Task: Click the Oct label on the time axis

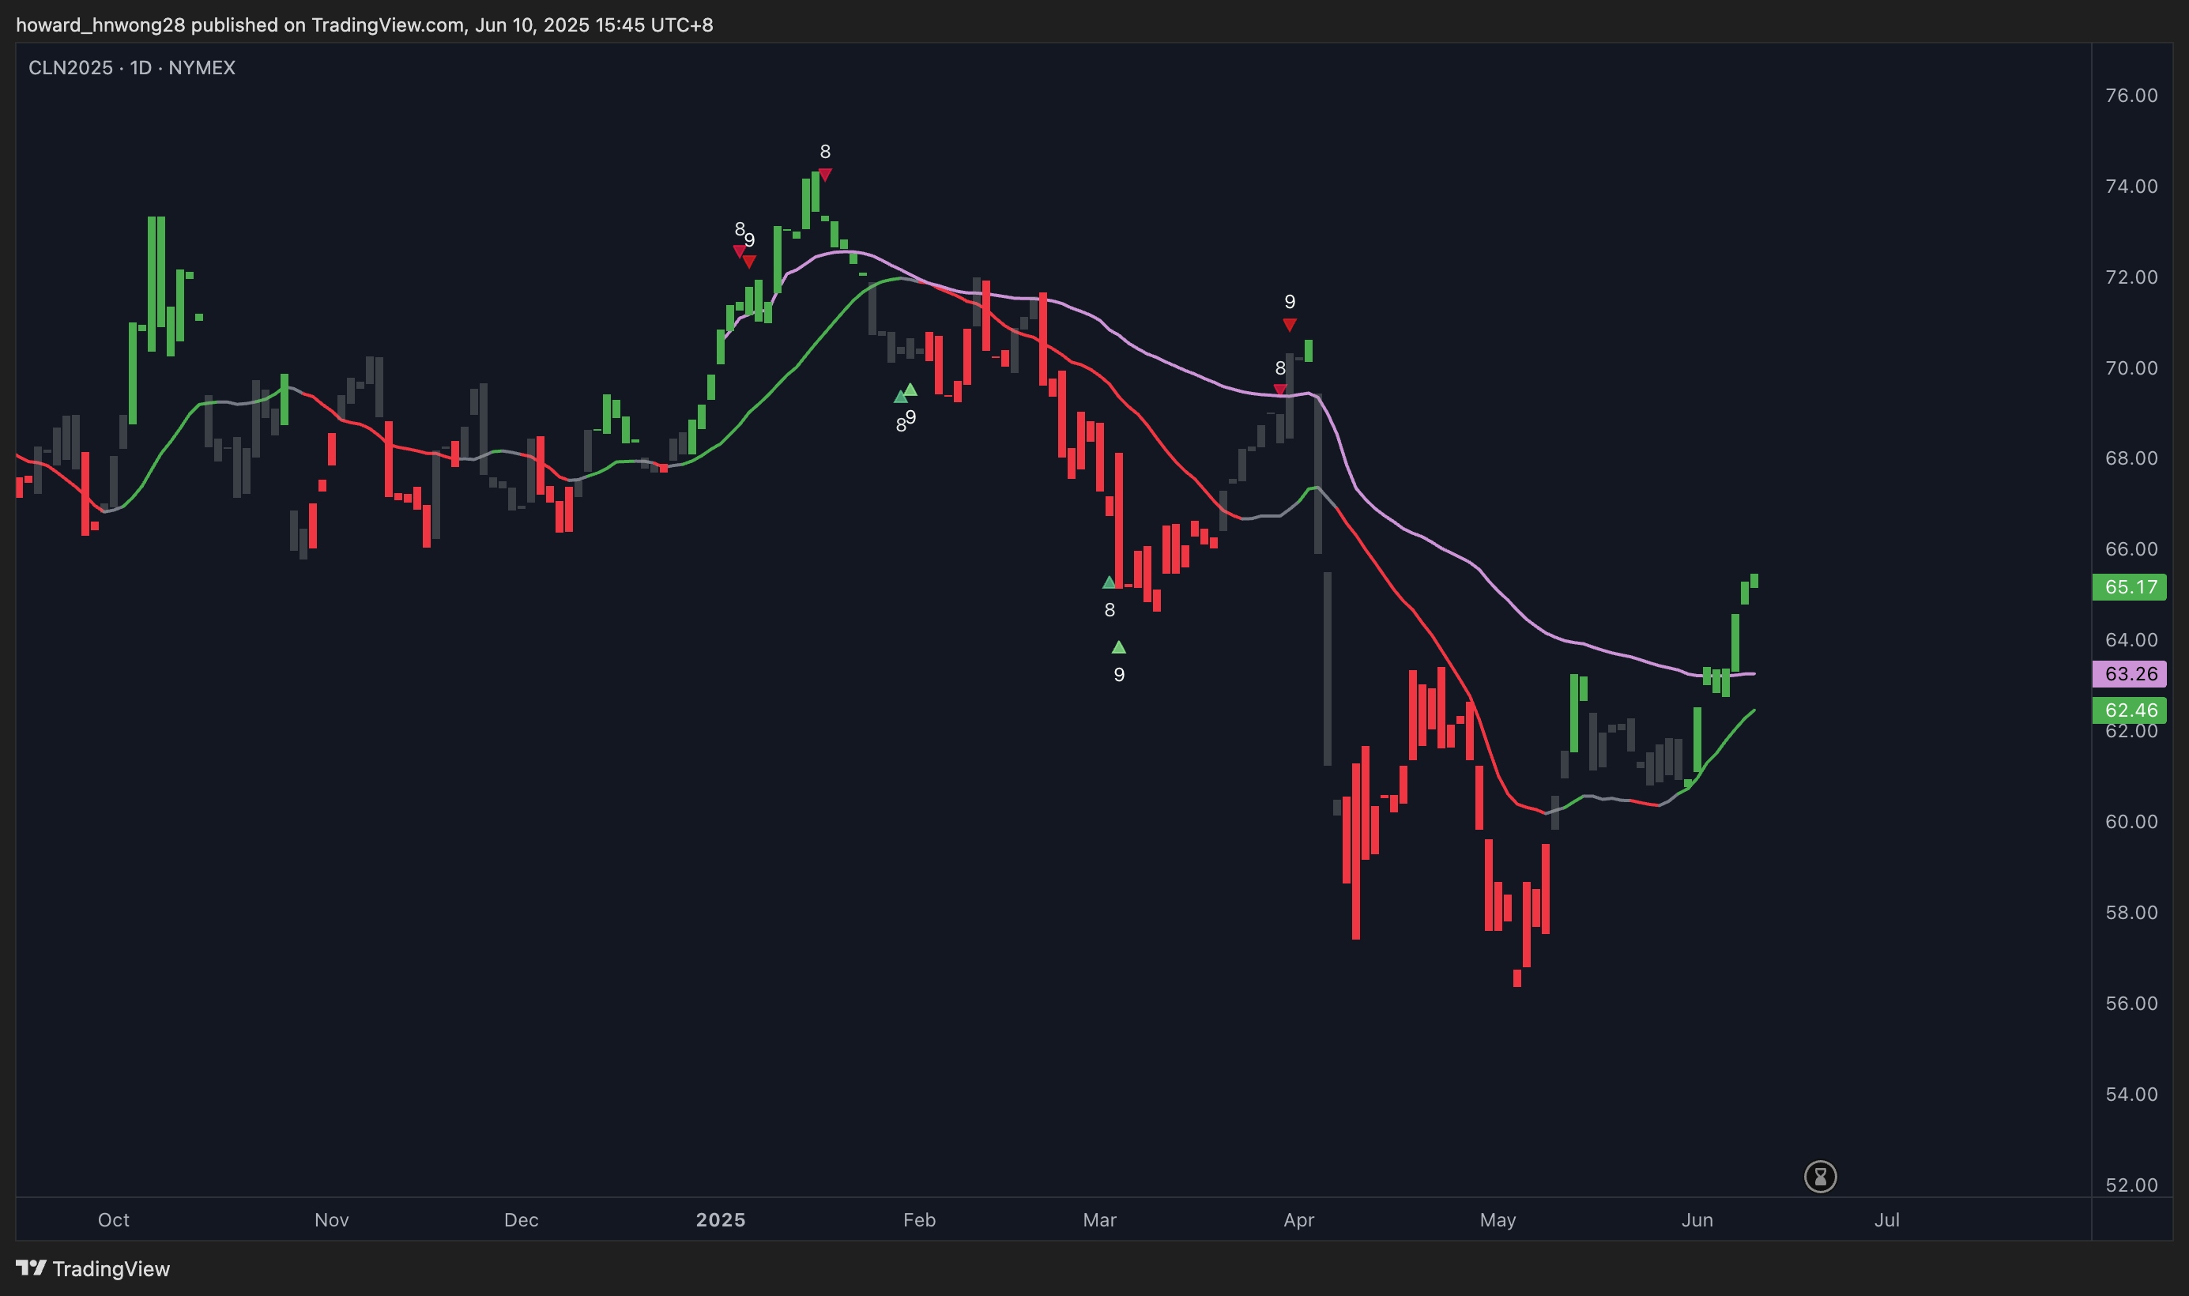Action: (x=114, y=1219)
